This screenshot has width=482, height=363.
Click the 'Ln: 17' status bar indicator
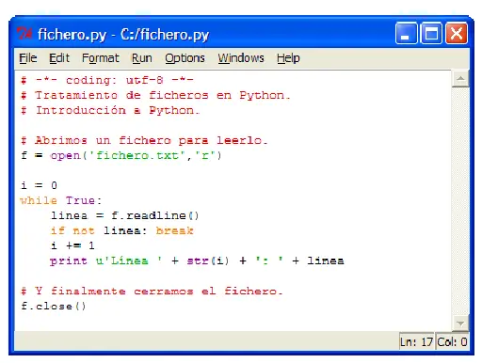416,341
